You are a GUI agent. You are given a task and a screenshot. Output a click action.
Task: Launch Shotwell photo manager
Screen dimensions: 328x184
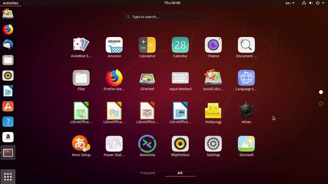(246, 146)
